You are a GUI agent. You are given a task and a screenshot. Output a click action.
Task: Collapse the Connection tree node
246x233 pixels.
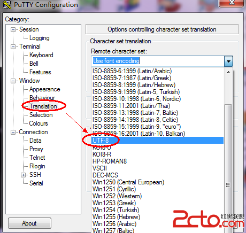(x=13, y=132)
